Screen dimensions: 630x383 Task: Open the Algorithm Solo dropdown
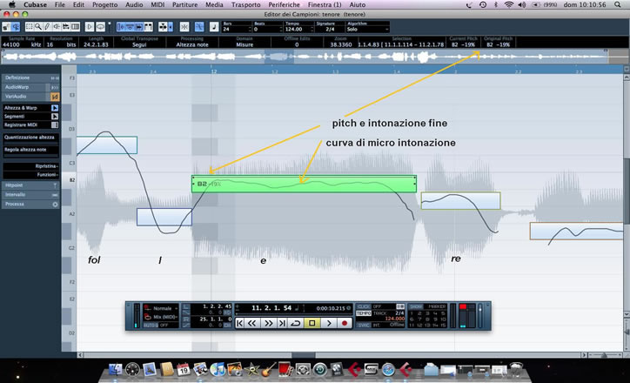367,30
